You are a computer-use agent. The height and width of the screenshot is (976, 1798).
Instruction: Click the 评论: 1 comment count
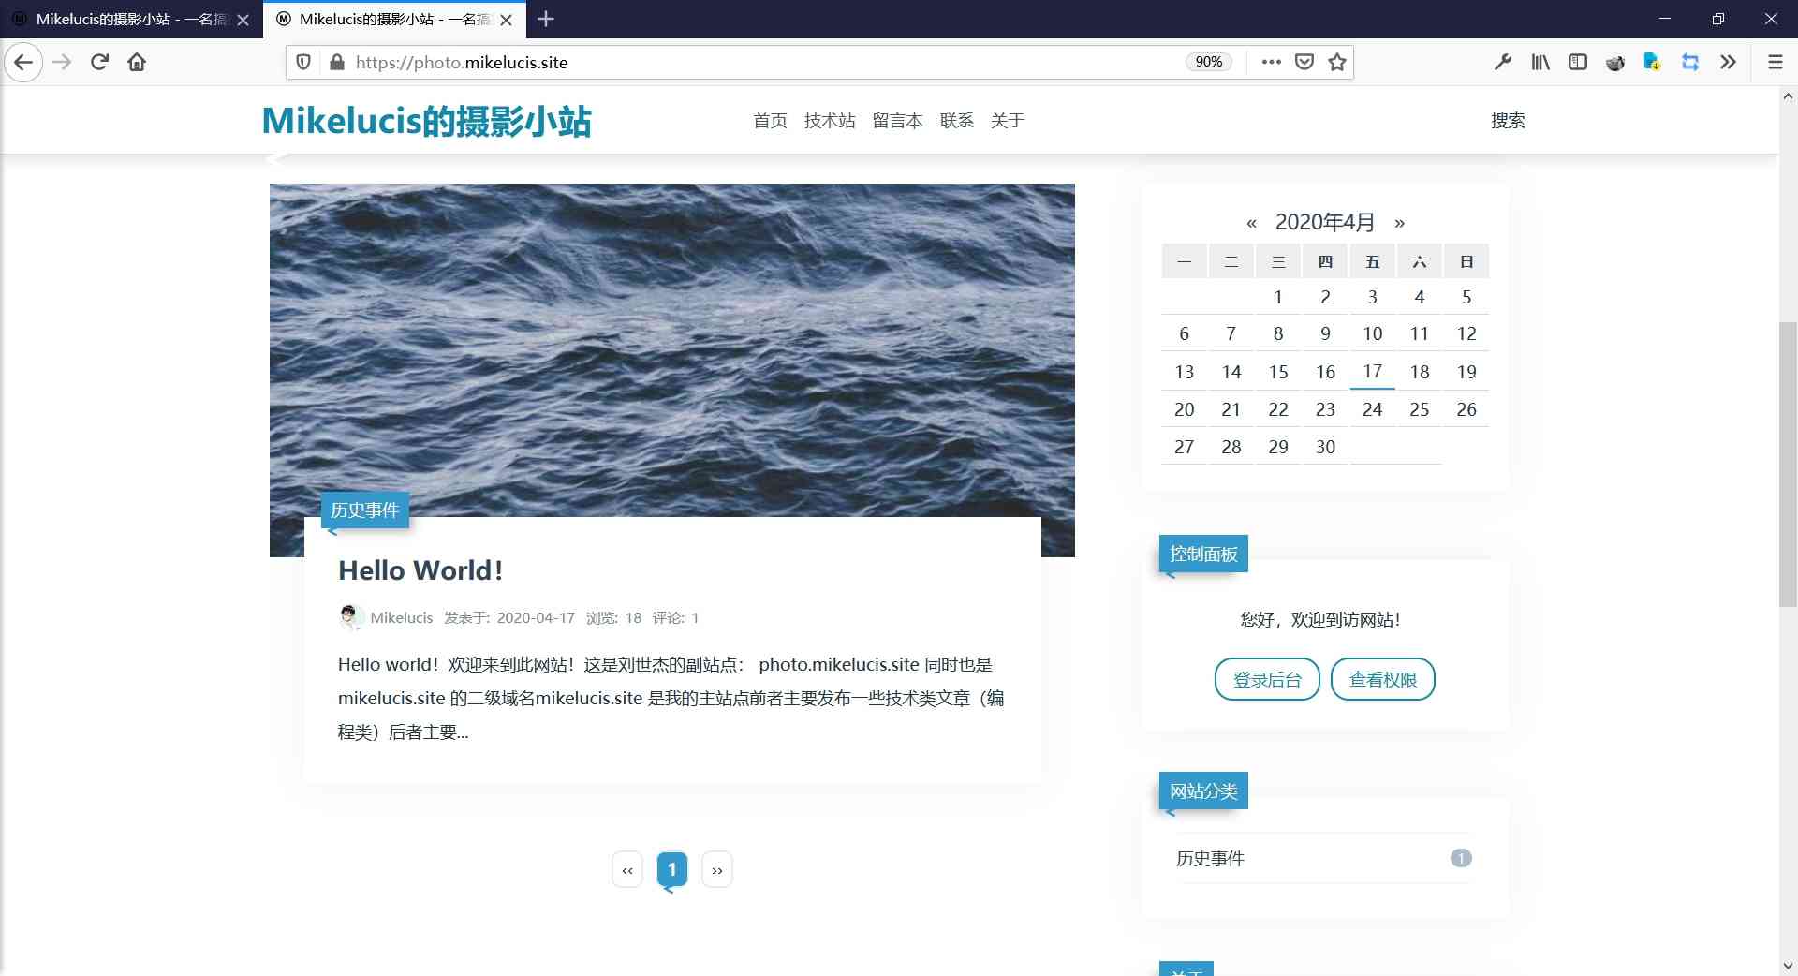(x=675, y=618)
